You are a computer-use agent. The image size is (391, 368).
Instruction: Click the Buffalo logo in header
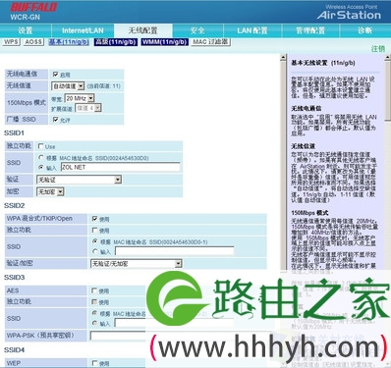point(33,7)
